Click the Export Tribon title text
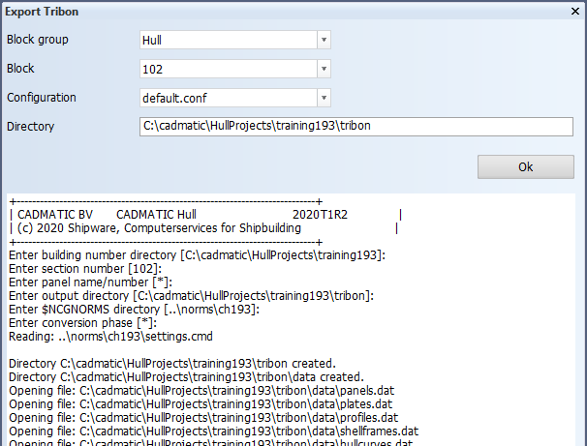This screenshot has height=446, width=587. (42, 12)
